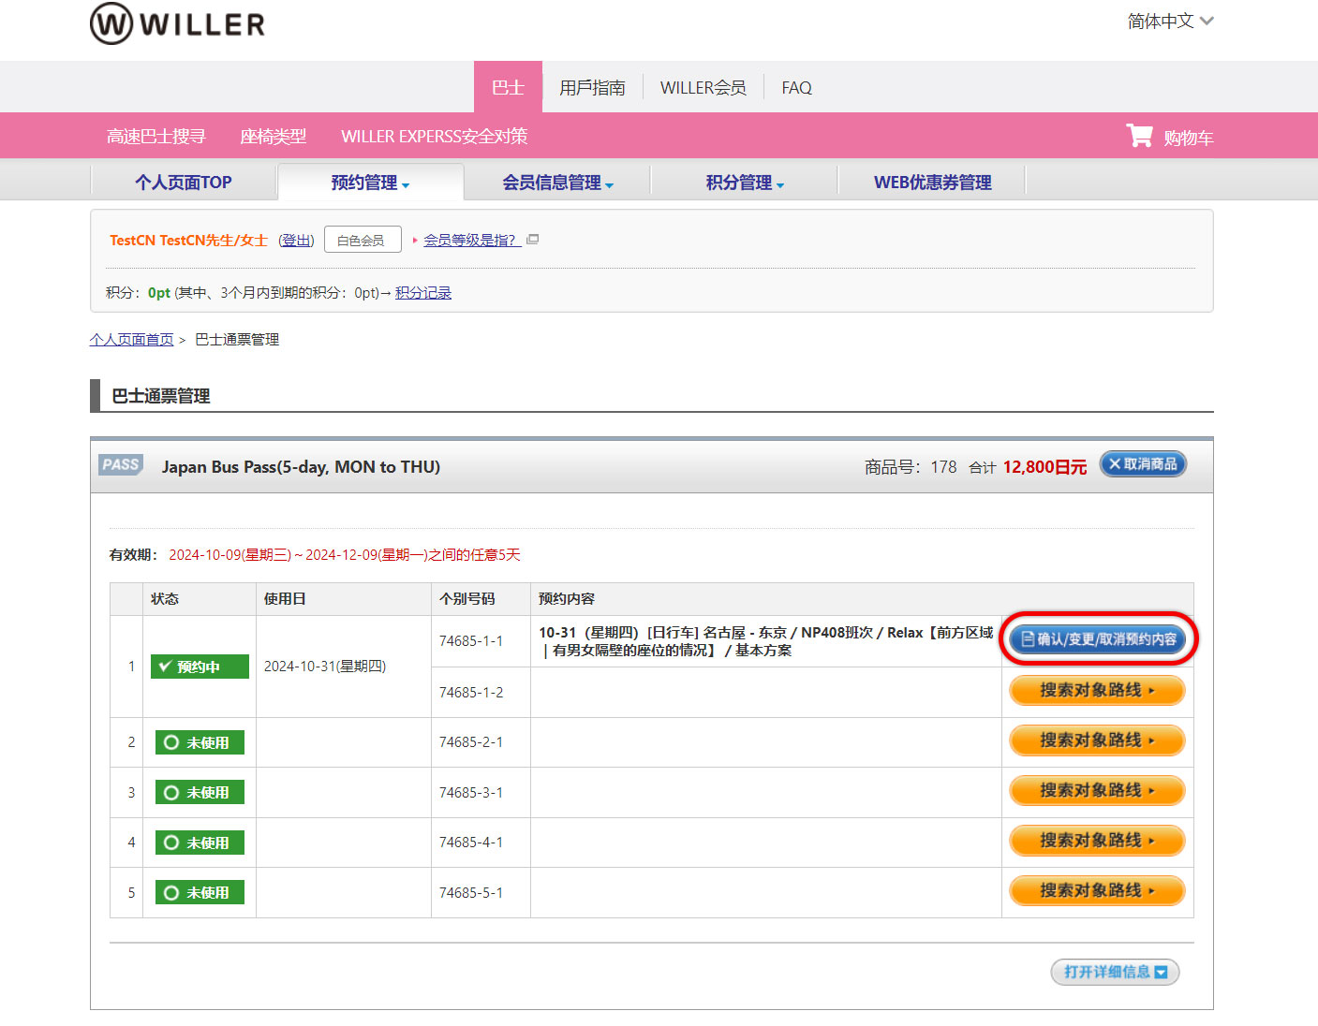The height and width of the screenshot is (1026, 1318).
Task: Click code 74685-5-1
Action: tap(471, 892)
